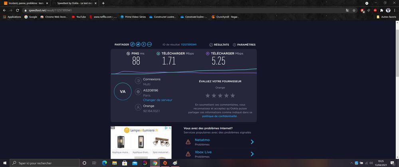The image size is (399, 167).
Task: Rate Orange five stars
Action: tap(232, 95)
